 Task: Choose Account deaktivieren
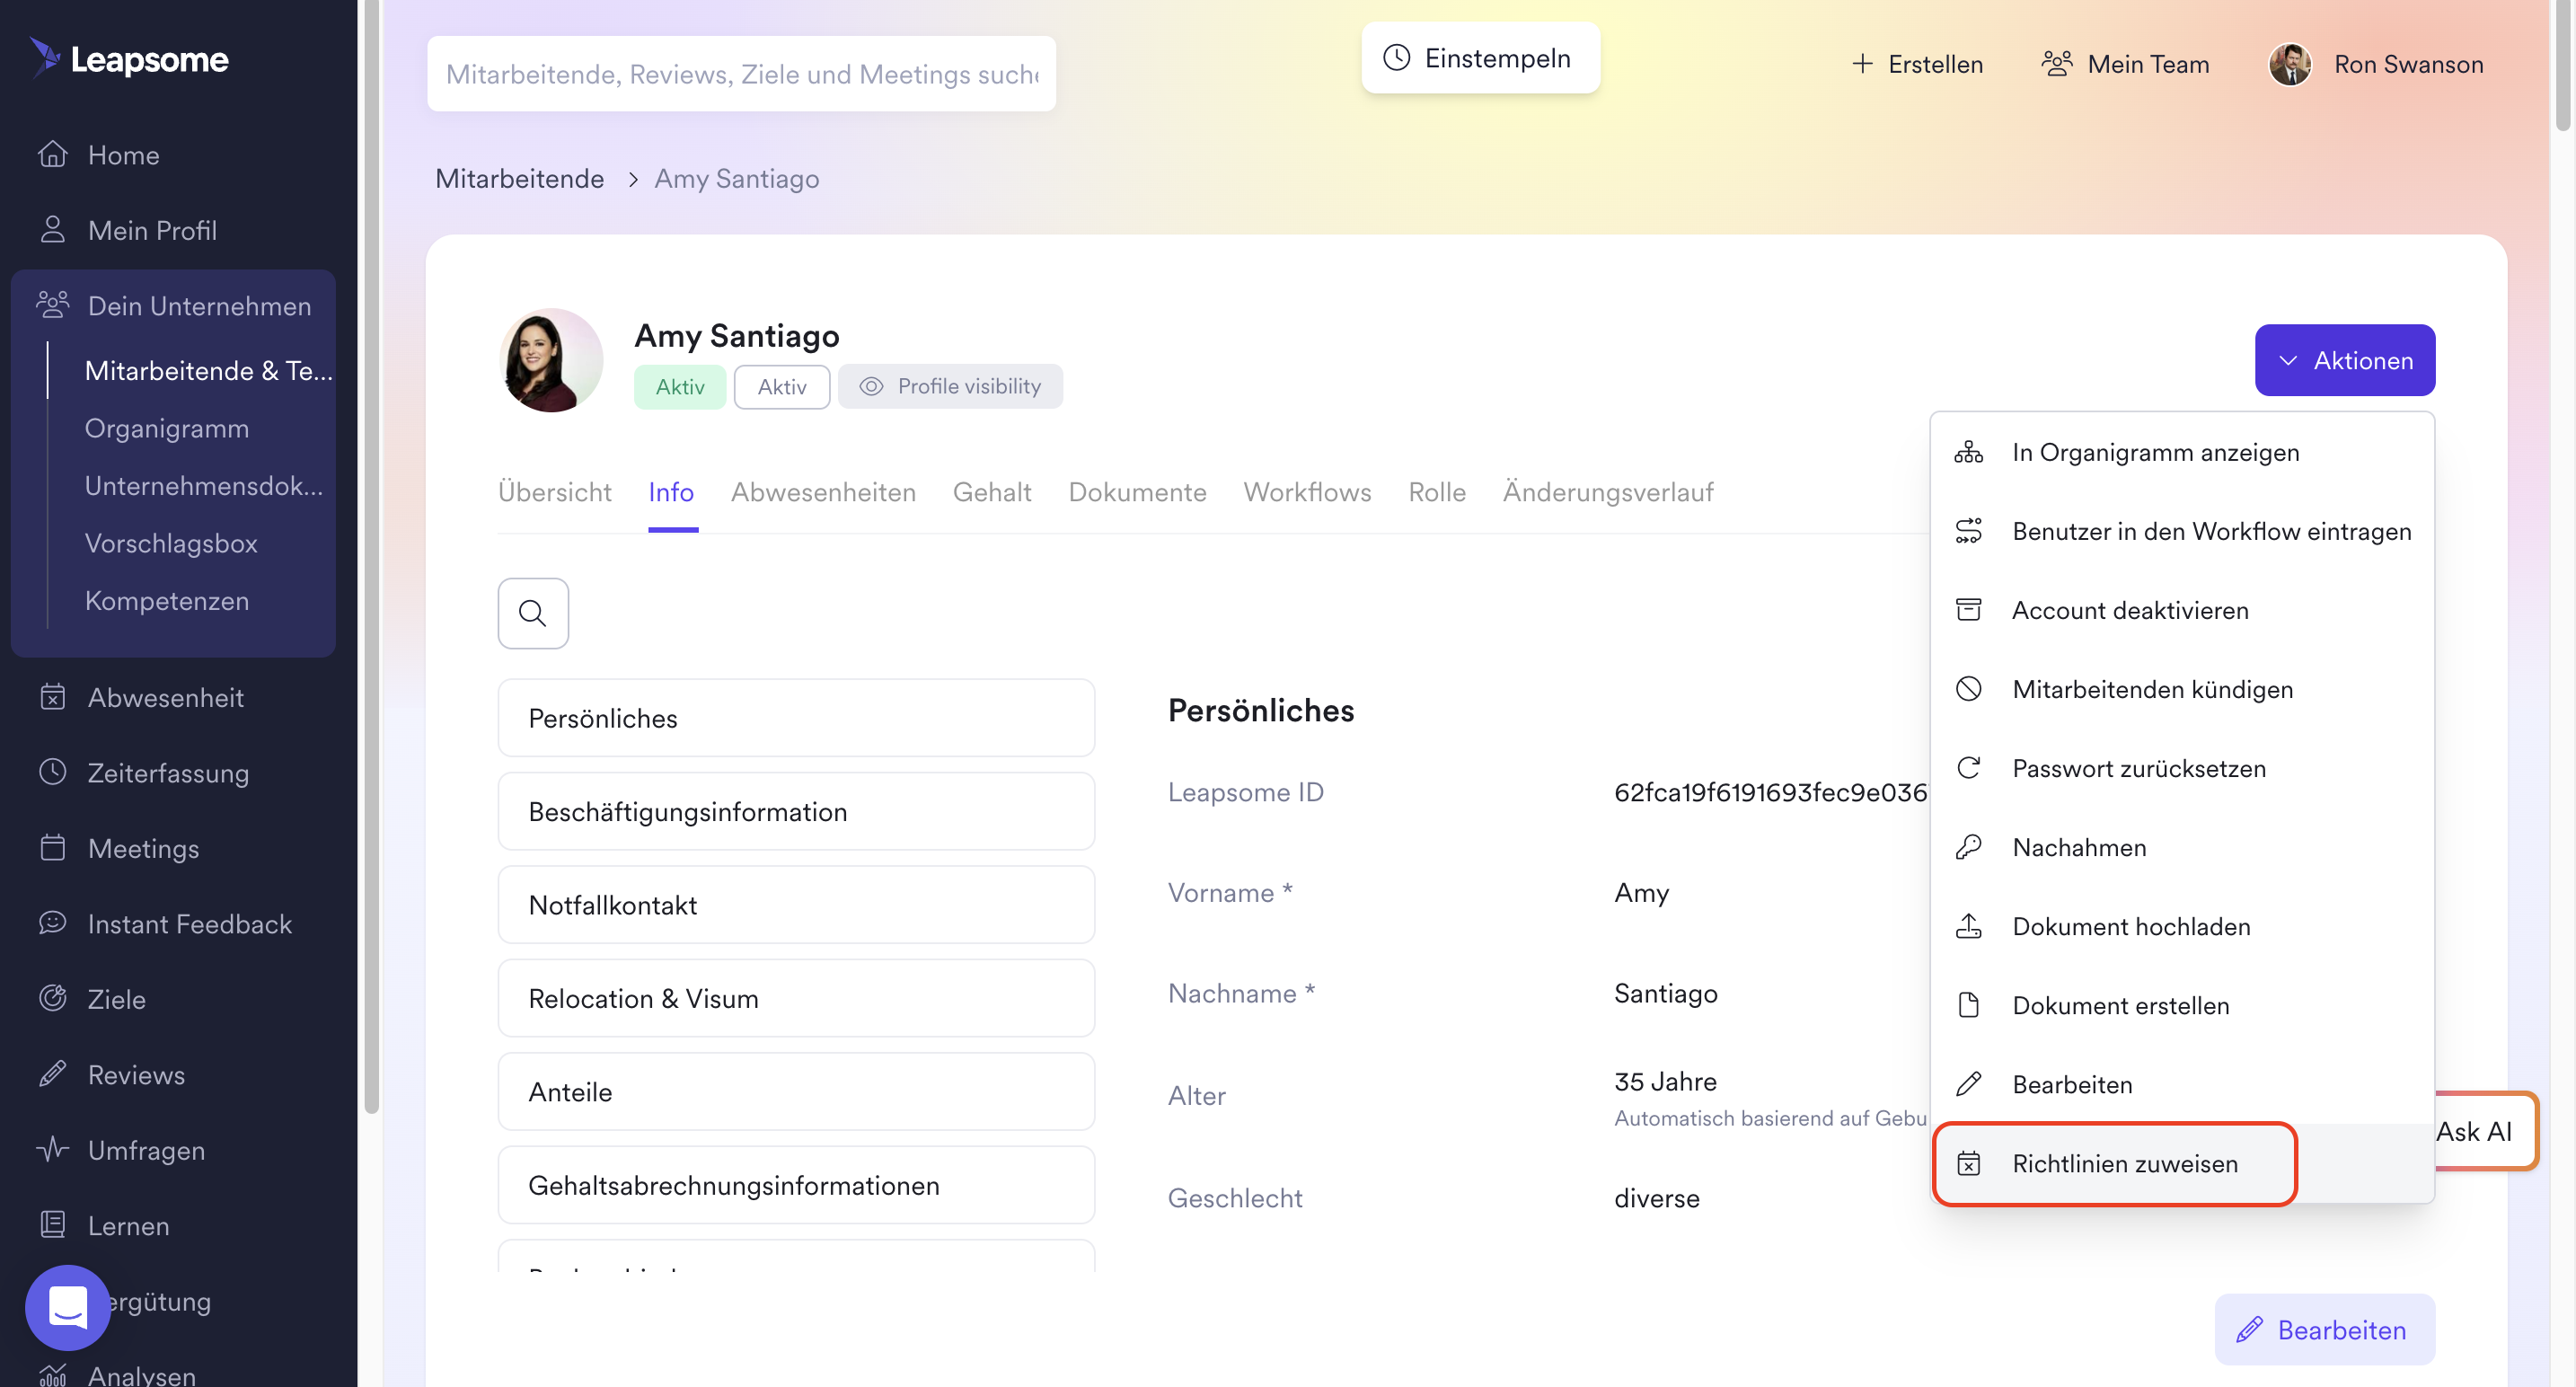(2182, 610)
